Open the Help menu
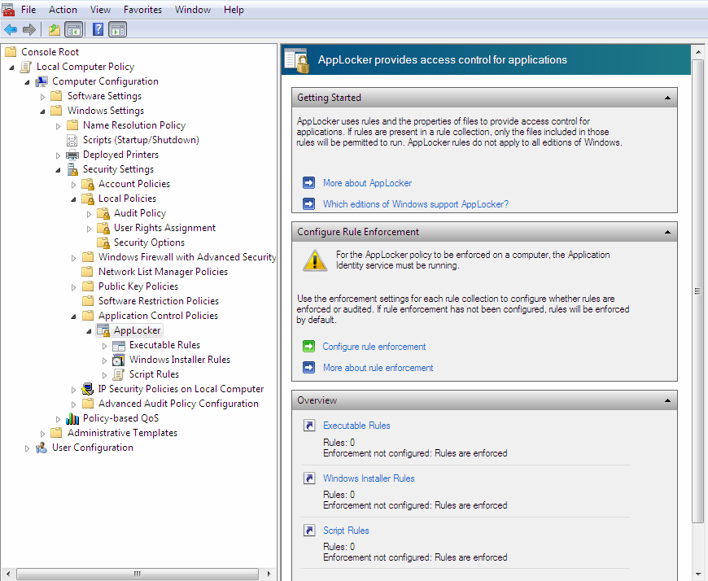 click(x=234, y=10)
